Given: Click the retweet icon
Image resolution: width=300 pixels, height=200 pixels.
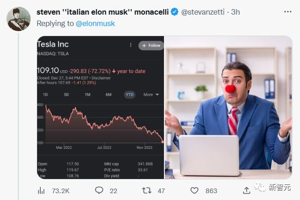Looking at the screenshot, I should click(147, 190).
